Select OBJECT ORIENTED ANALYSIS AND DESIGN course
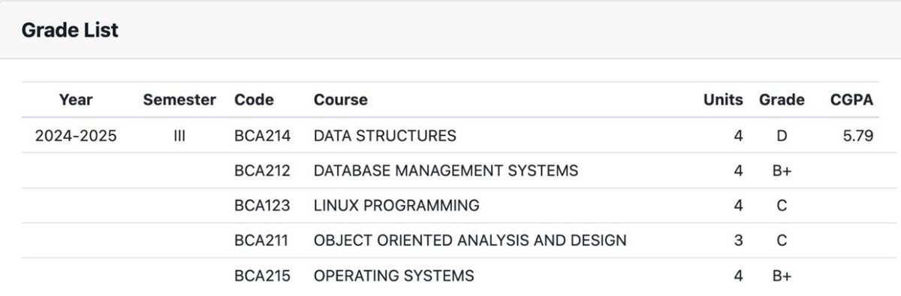The height and width of the screenshot is (296, 901). [470, 240]
